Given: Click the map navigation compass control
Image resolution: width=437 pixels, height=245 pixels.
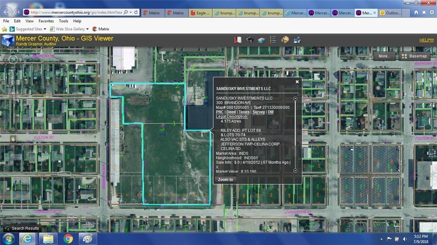Looking at the screenshot, I should 13,59.
